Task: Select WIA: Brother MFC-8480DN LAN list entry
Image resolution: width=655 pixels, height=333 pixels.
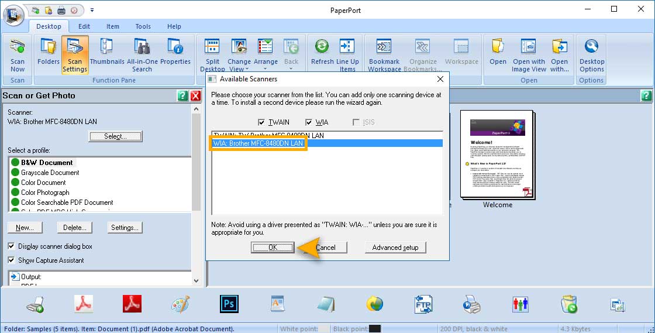Action: click(x=327, y=143)
